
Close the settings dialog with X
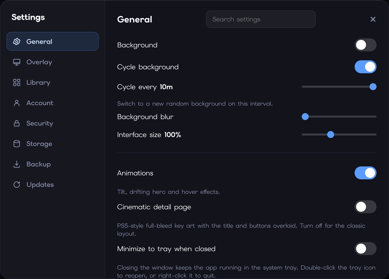(373, 19)
